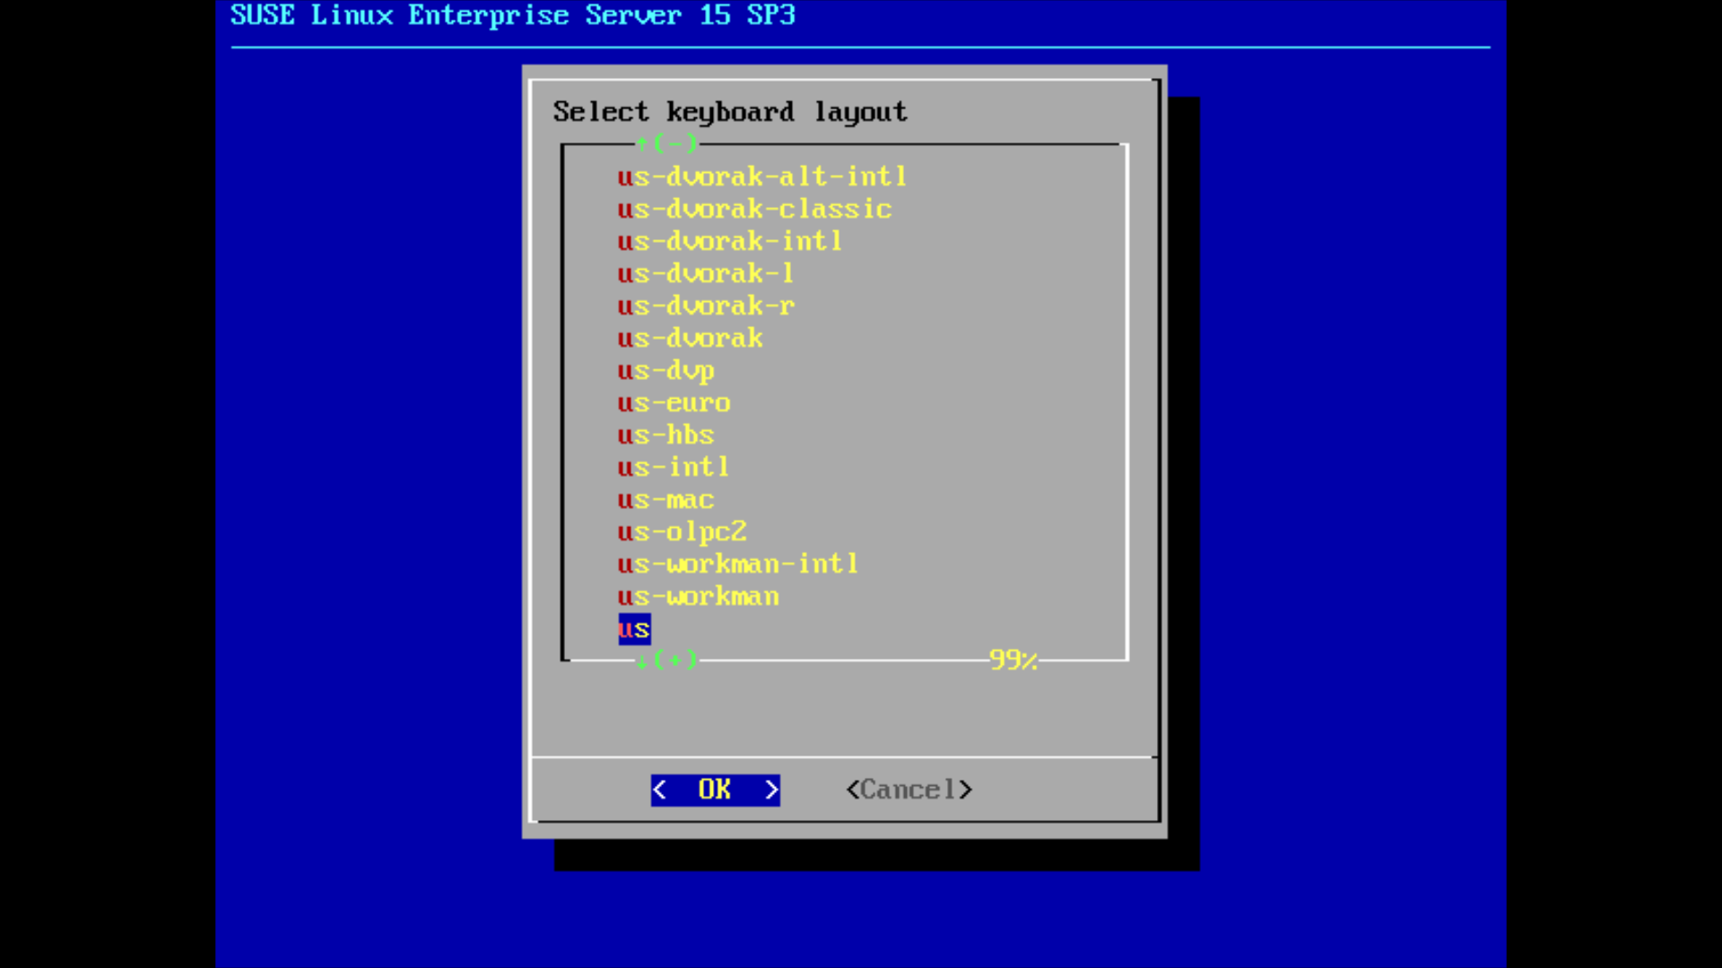Pick the us-dvorak-r layout

706,306
